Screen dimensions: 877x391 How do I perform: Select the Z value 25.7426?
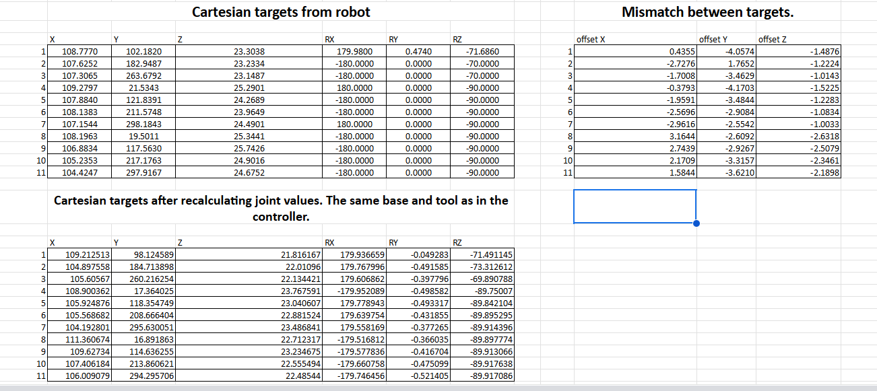tap(249, 148)
